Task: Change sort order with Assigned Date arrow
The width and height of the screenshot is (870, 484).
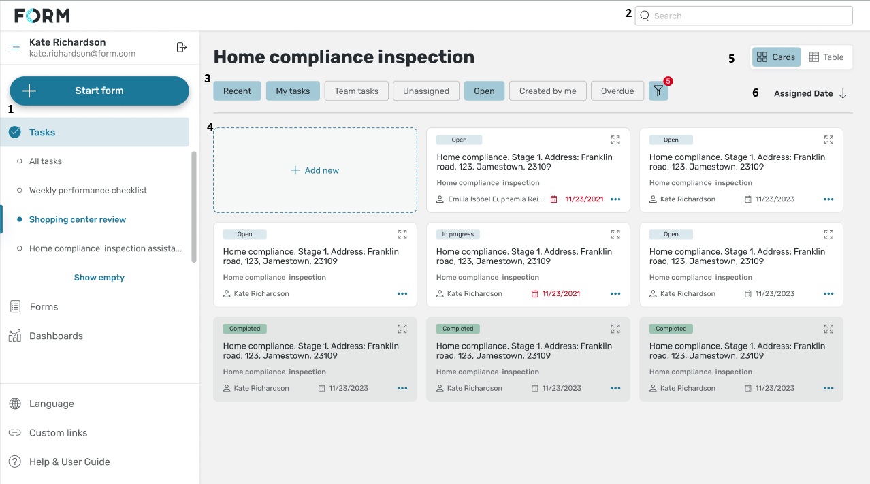Action: (843, 94)
